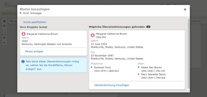207x97 pixels.
Task: Click the fullscreen icon in background tree view
Action: click(x=4, y=31)
